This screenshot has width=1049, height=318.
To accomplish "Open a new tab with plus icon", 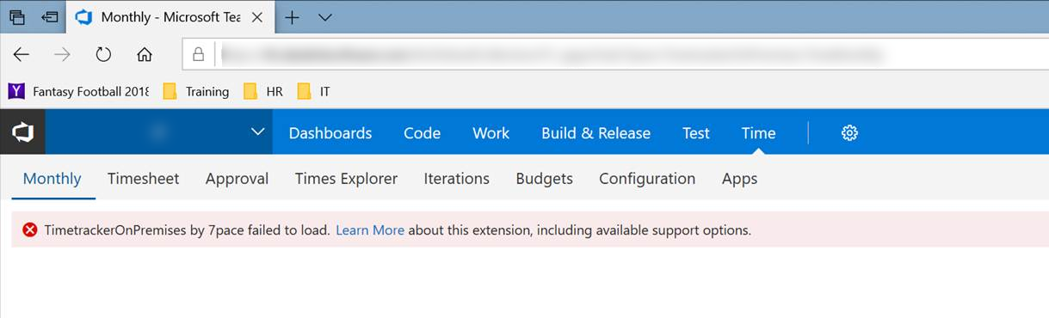I will (x=293, y=16).
